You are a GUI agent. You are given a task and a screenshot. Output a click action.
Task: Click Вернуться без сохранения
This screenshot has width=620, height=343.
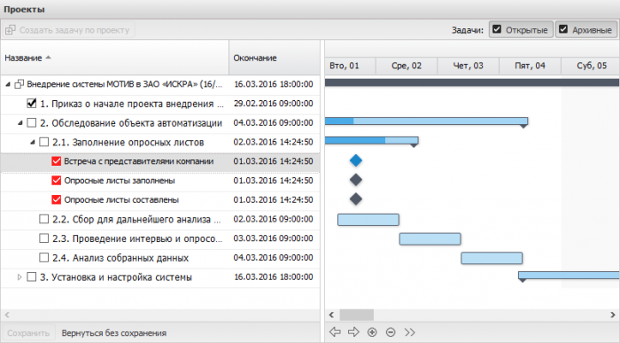point(114,333)
